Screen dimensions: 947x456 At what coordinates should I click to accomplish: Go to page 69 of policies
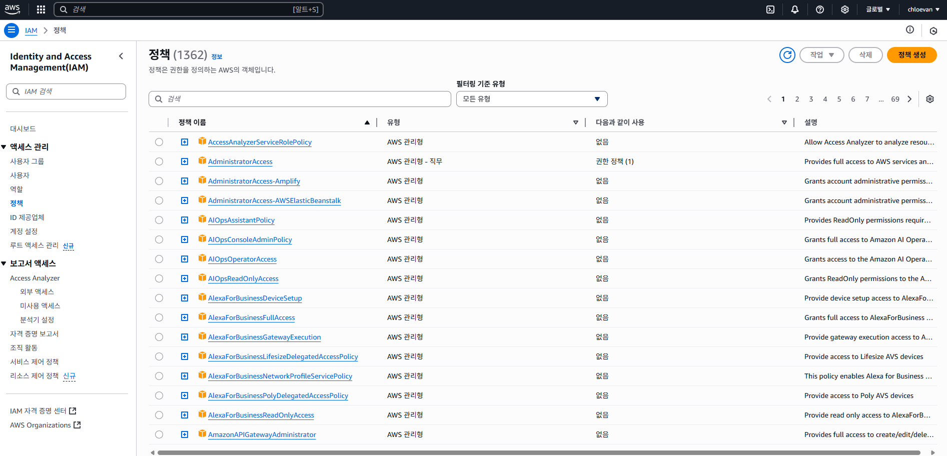[x=895, y=99]
